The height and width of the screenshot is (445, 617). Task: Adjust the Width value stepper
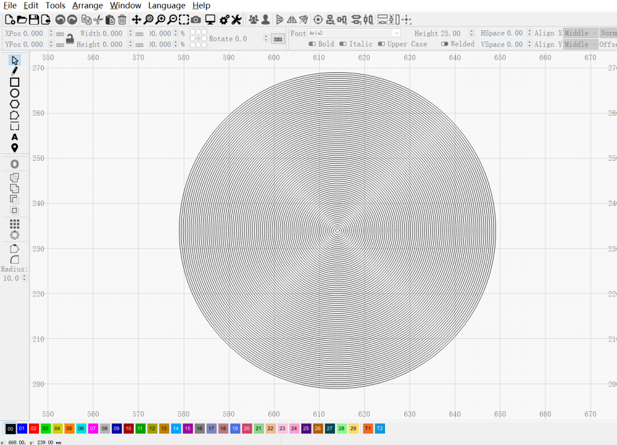click(x=130, y=33)
